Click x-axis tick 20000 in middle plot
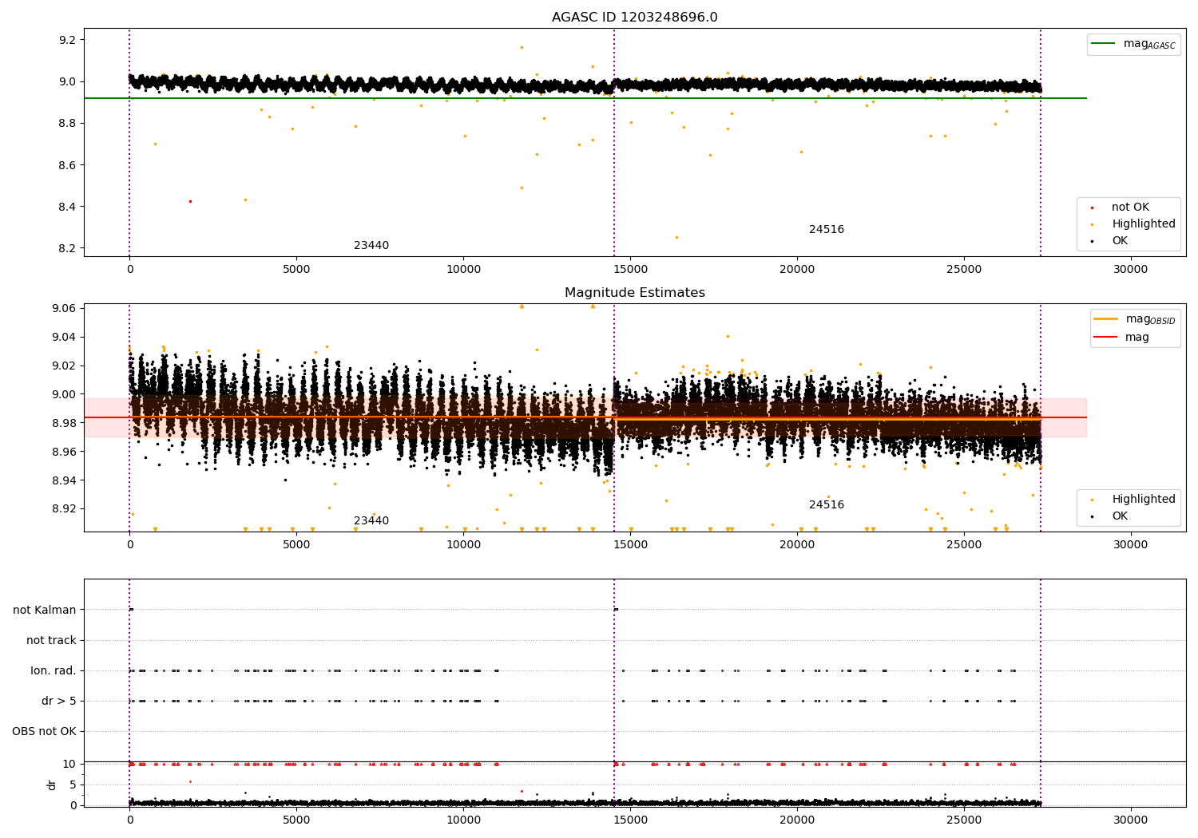The height and width of the screenshot is (838, 1198). 797,544
